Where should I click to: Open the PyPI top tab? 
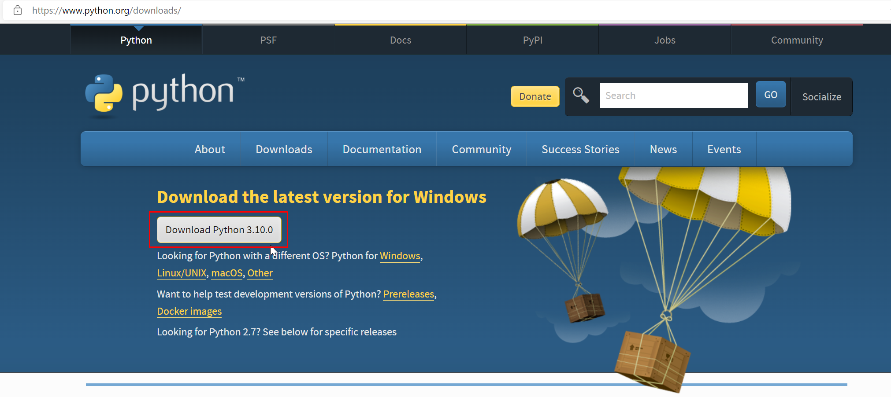(533, 40)
